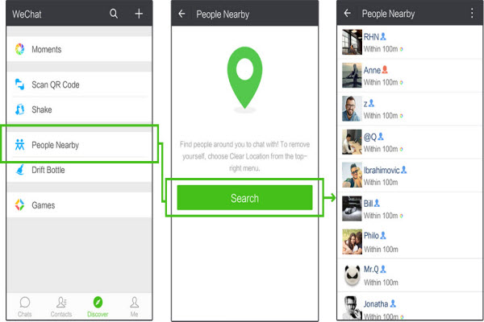Open People Nearby entry

pos(79,145)
